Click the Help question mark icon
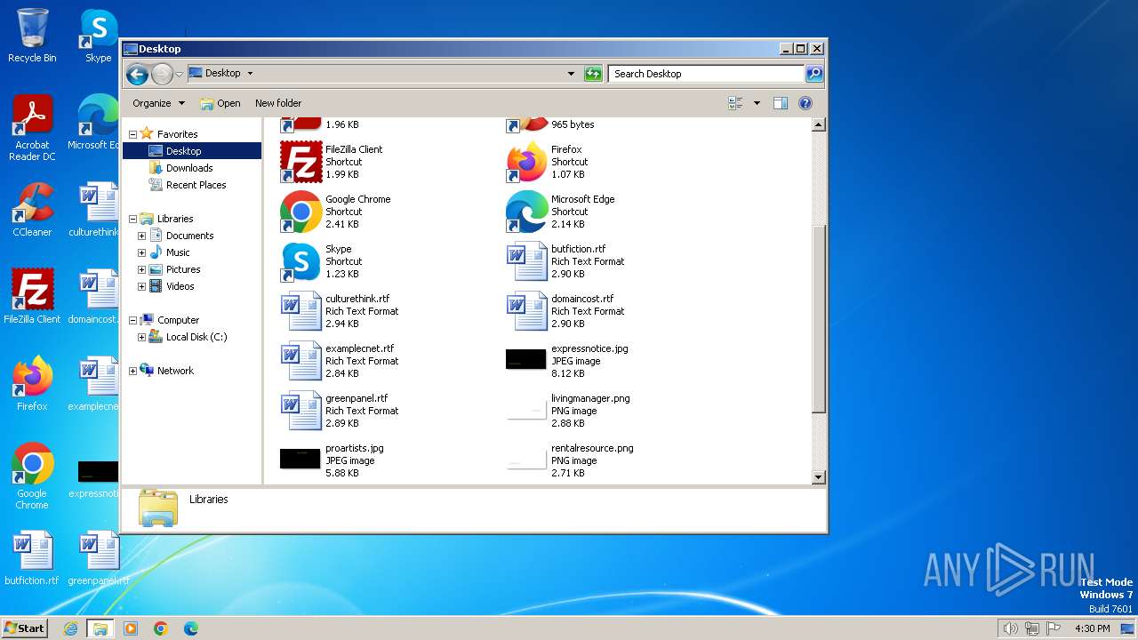Screen dimensions: 1138x640 tap(805, 103)
